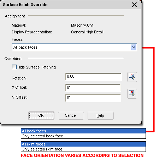
Task: Click pick-offset icon beside X Offset field
Action: 132,94
